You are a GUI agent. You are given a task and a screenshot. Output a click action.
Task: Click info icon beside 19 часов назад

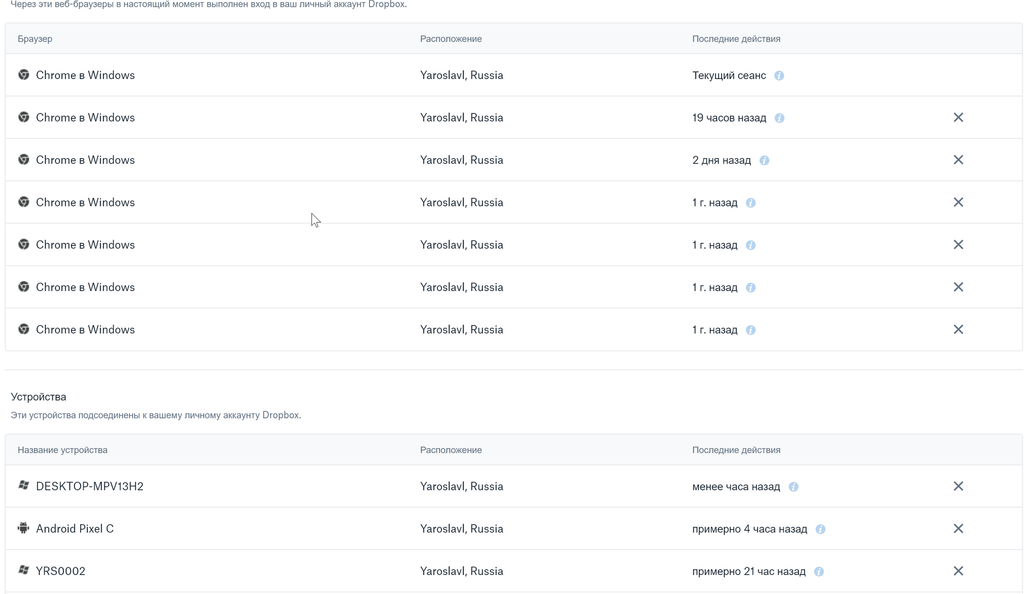point(779,118)
